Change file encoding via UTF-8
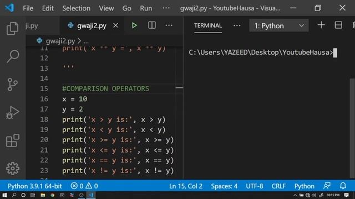The image size is (355, 199). click(255, 186)
